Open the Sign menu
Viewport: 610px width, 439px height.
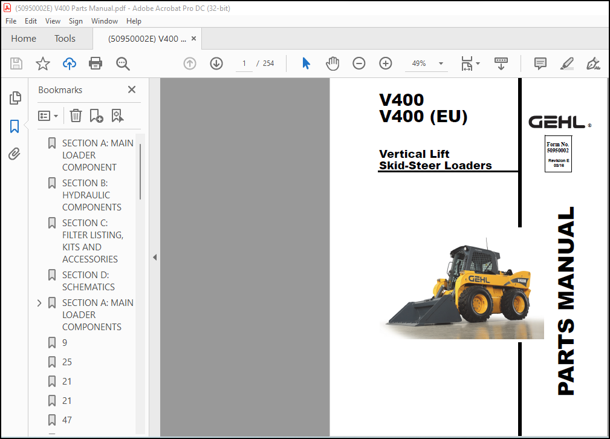tap(76, 21)
